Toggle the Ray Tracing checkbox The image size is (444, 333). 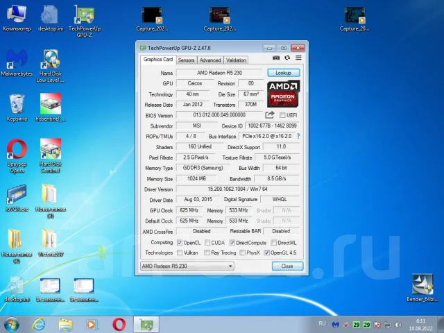tap(207, 253)
